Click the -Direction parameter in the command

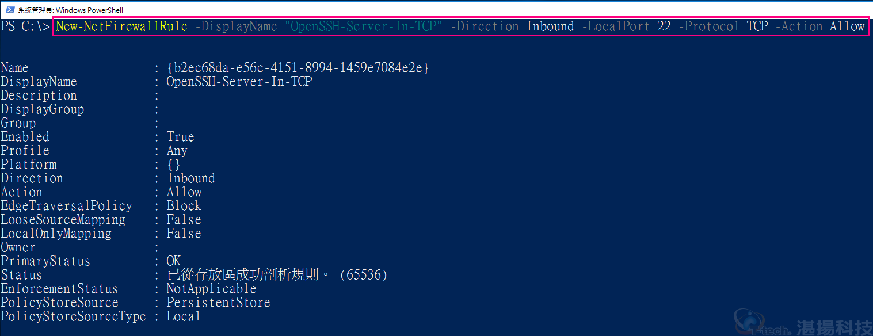point(485,26)
